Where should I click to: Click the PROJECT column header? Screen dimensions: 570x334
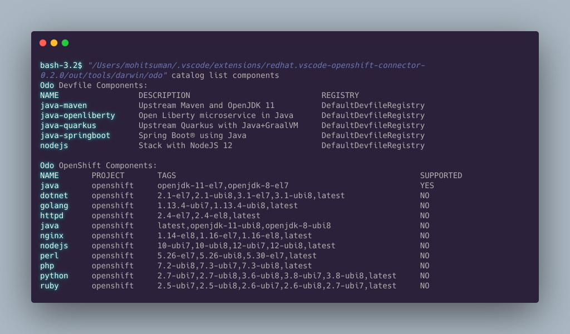point(108,175)
